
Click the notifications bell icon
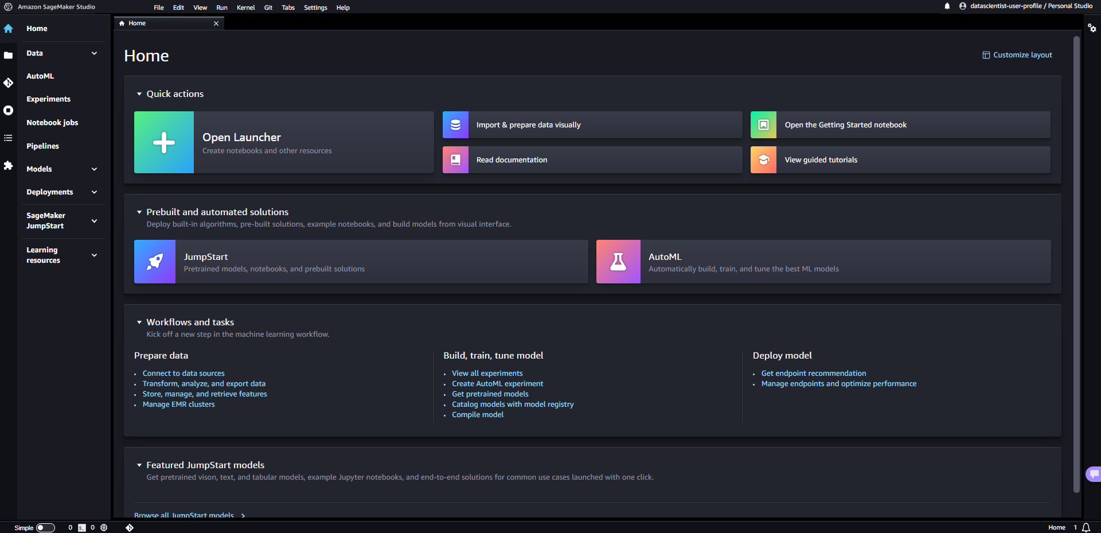(x=946, y=6)
